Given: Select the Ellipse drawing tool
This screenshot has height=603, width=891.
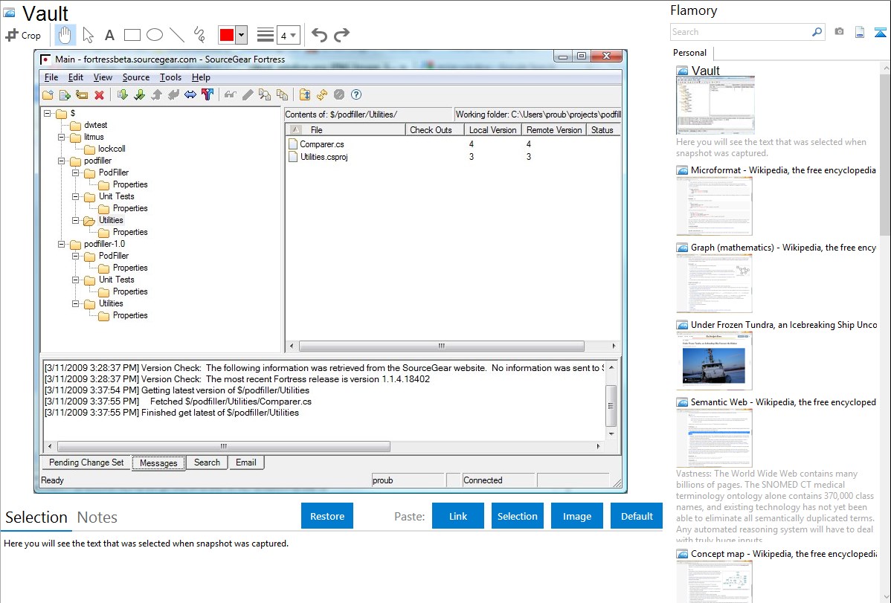Looking at the screenshot, I should [x=155, y=35].
